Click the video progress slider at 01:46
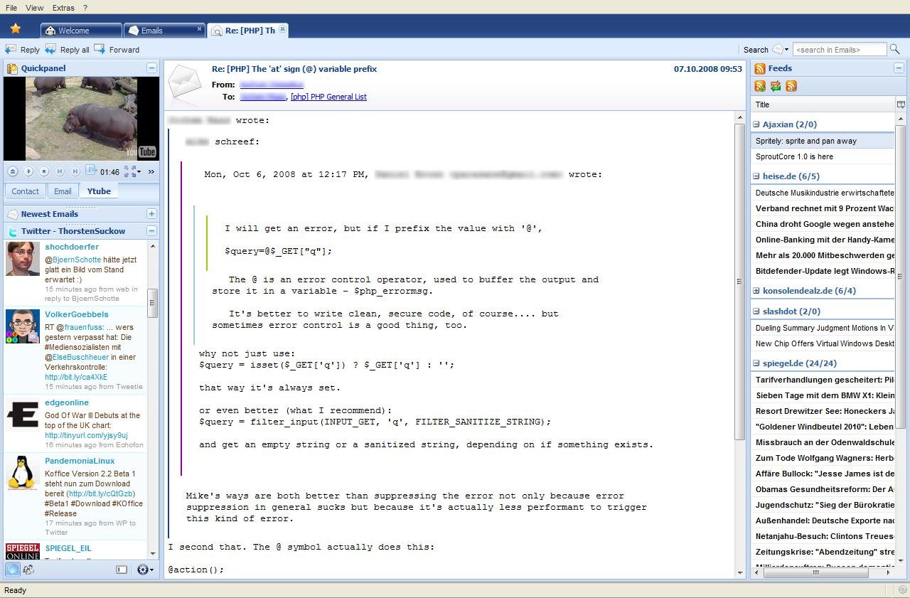910x598 pixels. pyautogui.click(x=91, y=171)
